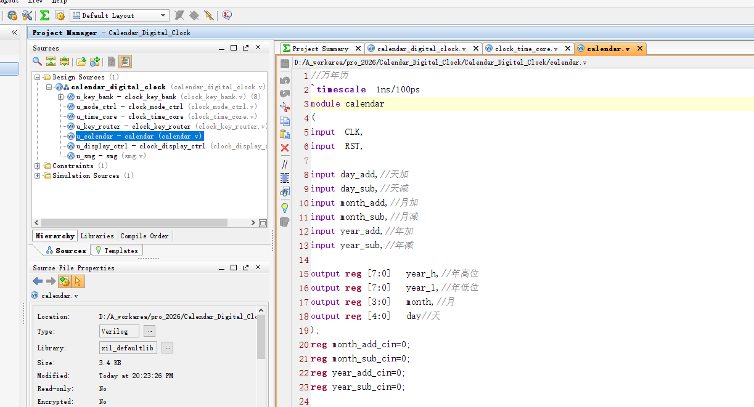This screenshot has height=407, width=754.
Task: Expand the Simulation Sources folder
Action: tap(38, 175)
